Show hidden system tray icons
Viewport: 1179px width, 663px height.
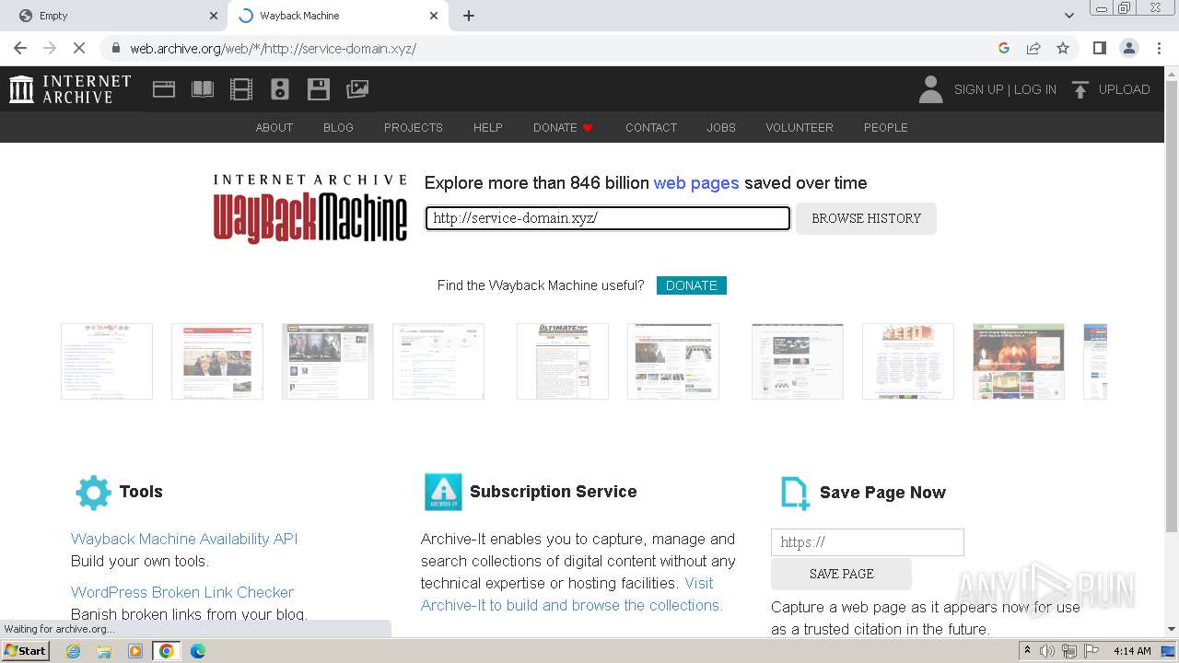tap(1027, 651)
